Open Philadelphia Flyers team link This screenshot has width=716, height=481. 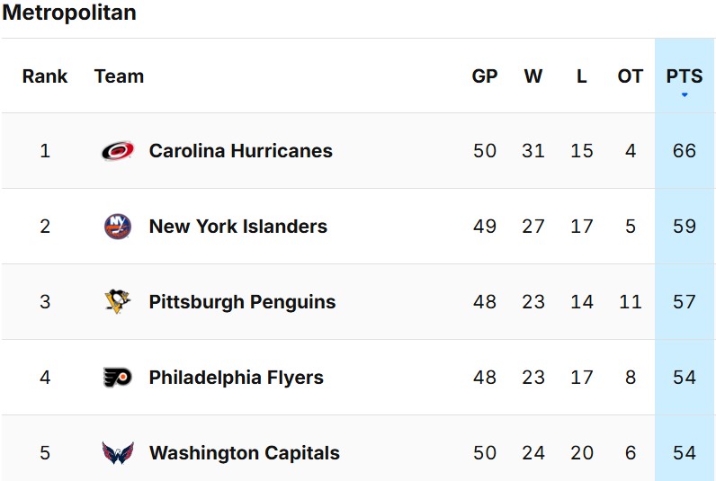point(236,378)
